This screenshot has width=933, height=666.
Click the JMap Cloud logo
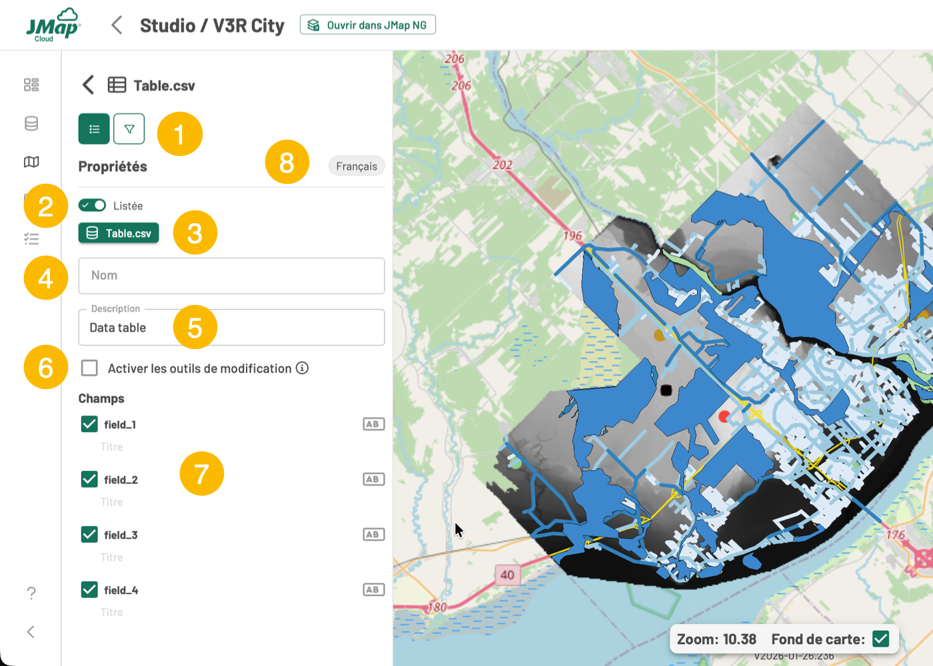[53, 25]
